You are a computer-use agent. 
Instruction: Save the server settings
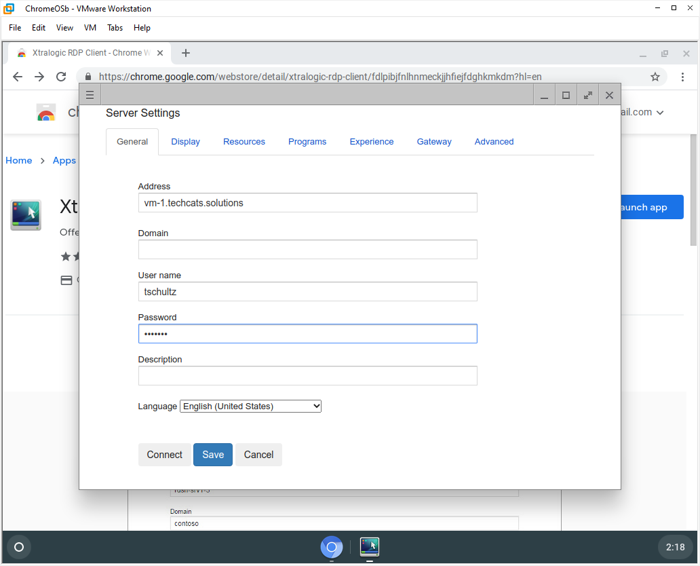point(213,455)
